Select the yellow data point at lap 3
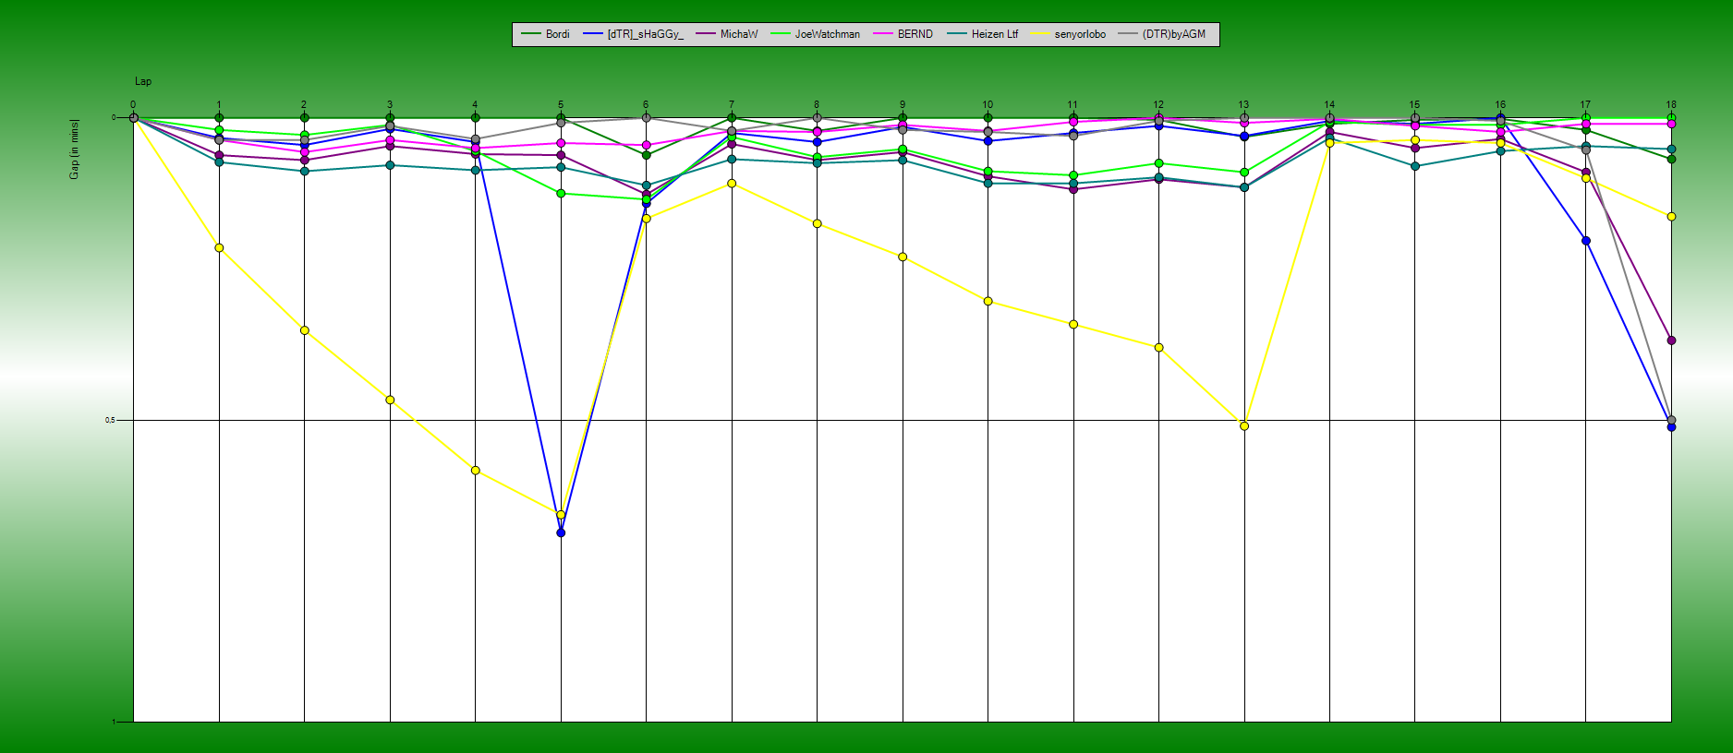The image size is (1733, 753). pos(390,400)
